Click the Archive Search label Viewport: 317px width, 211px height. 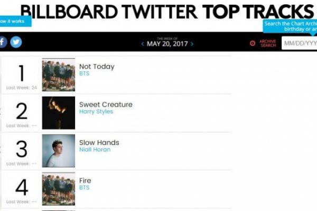pyautogui.click(x=268, y=43)
